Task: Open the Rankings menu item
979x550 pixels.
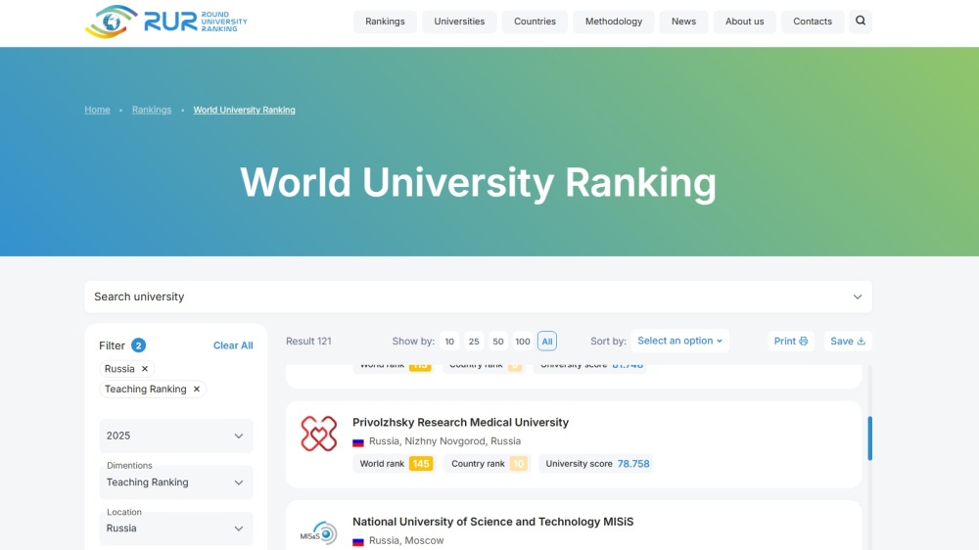Action: tap(385, 22)
